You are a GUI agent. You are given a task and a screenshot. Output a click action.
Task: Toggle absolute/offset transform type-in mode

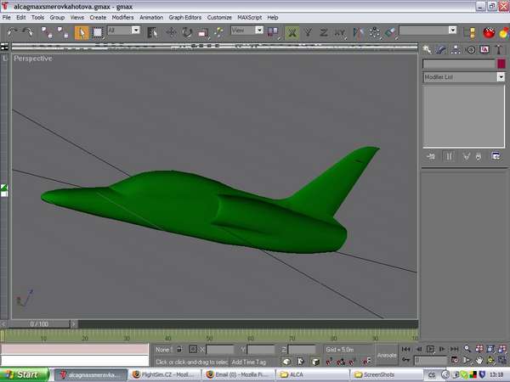pos(193,350)
